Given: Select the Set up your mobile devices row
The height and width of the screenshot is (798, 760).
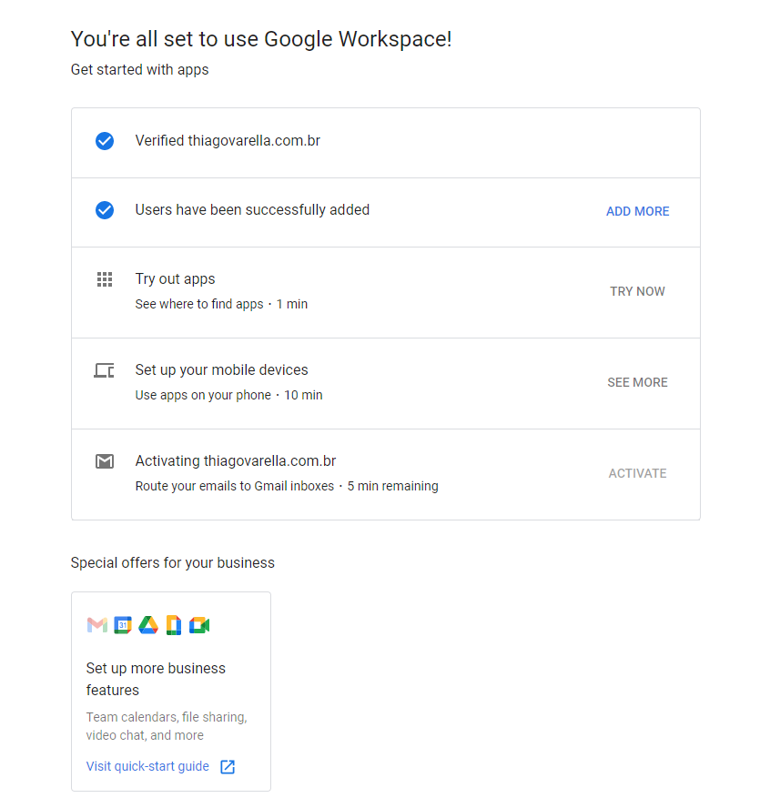Looking at the screenshot, I should tap(221, 370).
